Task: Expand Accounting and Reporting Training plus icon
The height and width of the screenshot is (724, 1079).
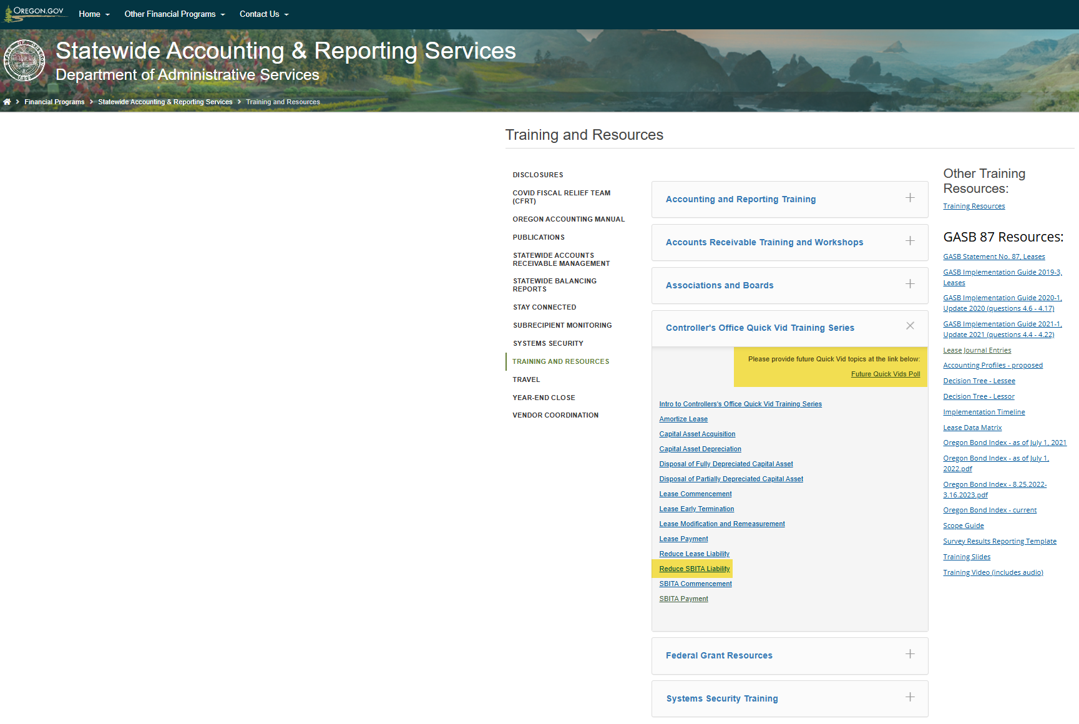Action: (x=910, y=198)
